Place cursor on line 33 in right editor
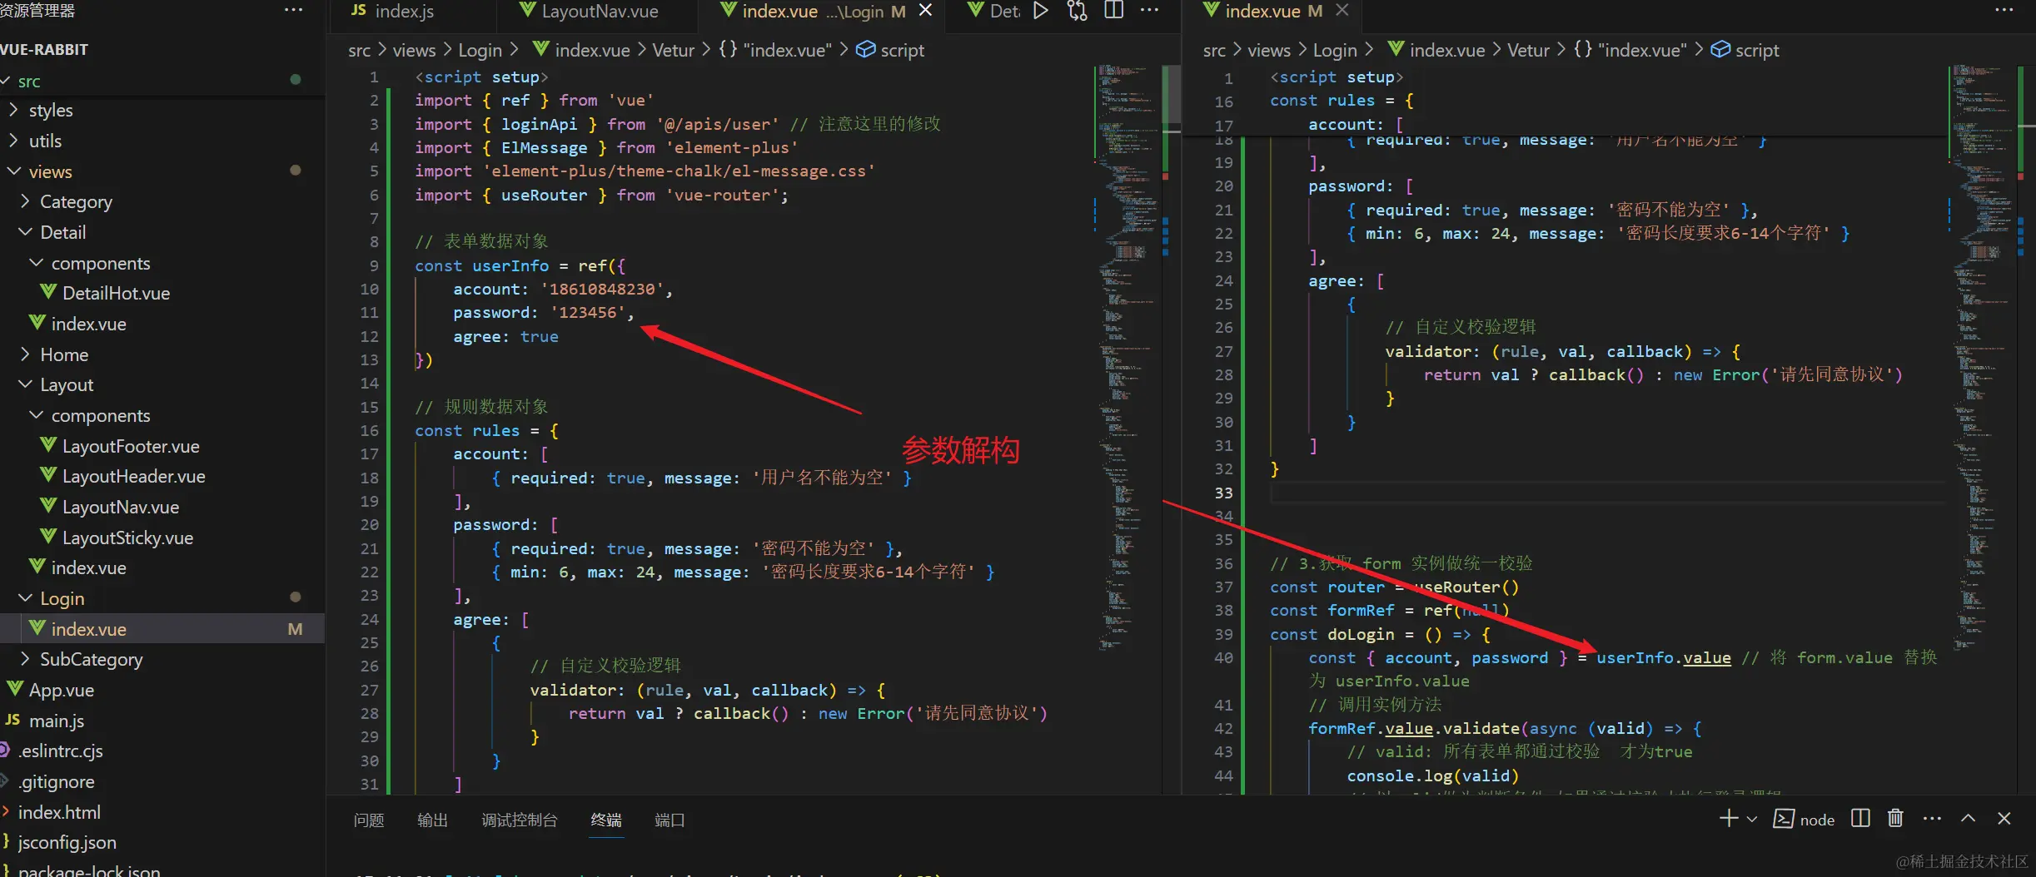This screenshot has width=2036, height=877. (1607, 493)
